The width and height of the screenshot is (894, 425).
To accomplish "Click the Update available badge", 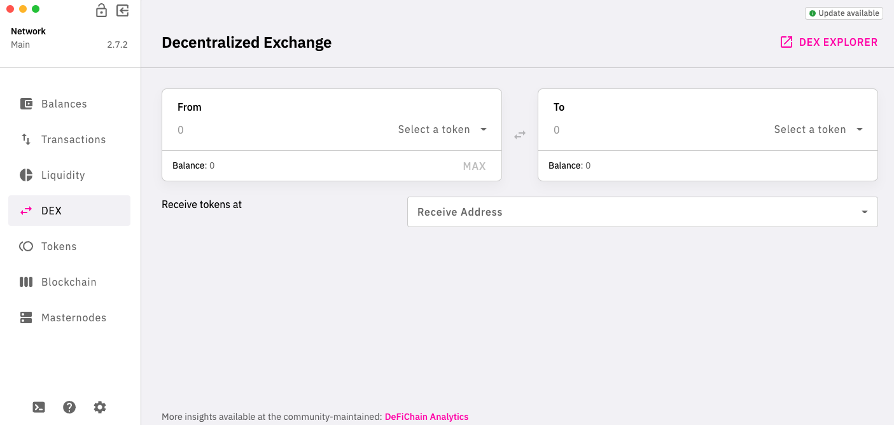I will point(844,13).
